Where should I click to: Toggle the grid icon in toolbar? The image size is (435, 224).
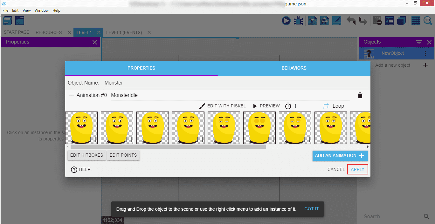pos(416,21)
